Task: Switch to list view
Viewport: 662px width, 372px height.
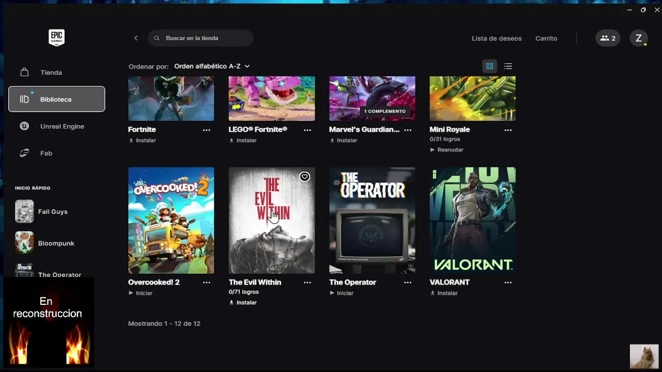Action: (508, 66)
